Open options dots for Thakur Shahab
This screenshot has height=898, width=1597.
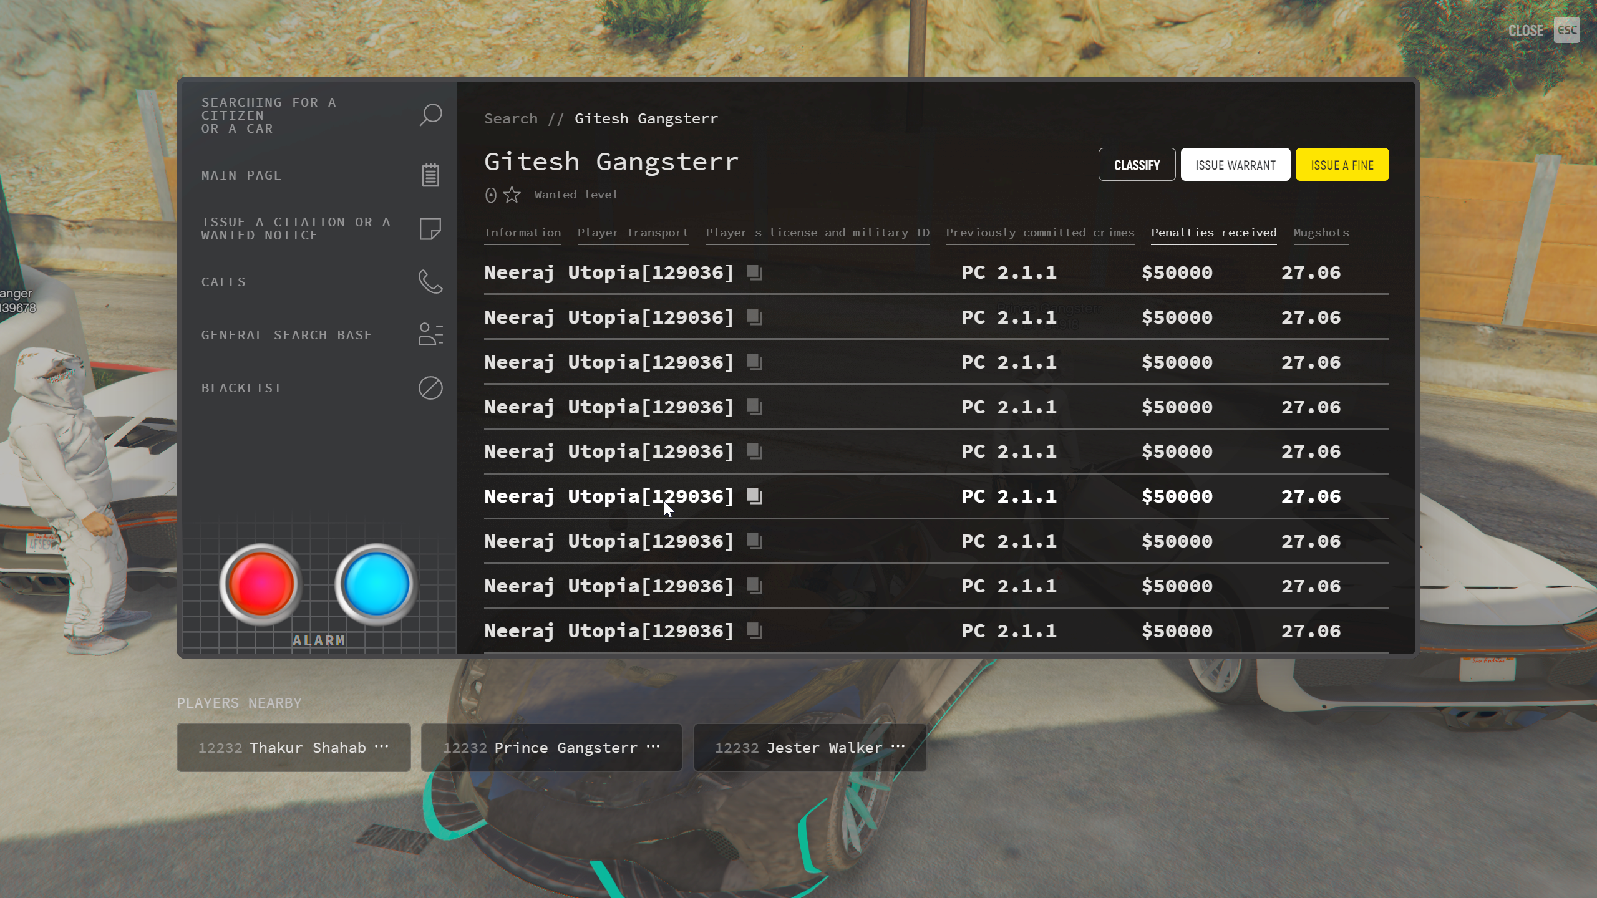tap(382, 746)
